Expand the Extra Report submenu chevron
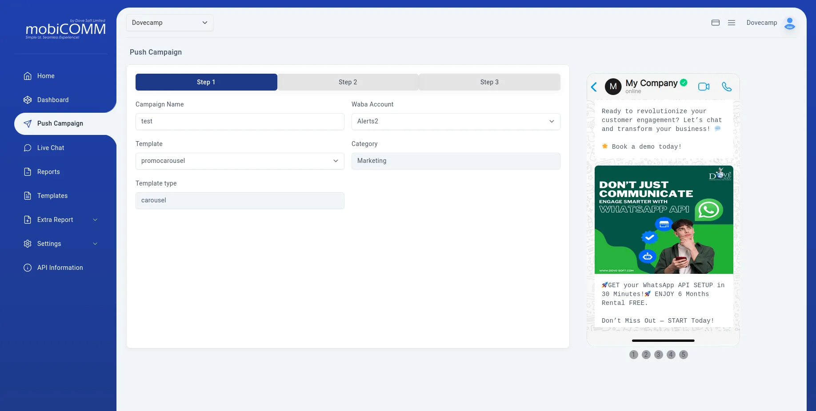Image resolution: width=816 pixels, height=411 pixels. coord(95,220)
